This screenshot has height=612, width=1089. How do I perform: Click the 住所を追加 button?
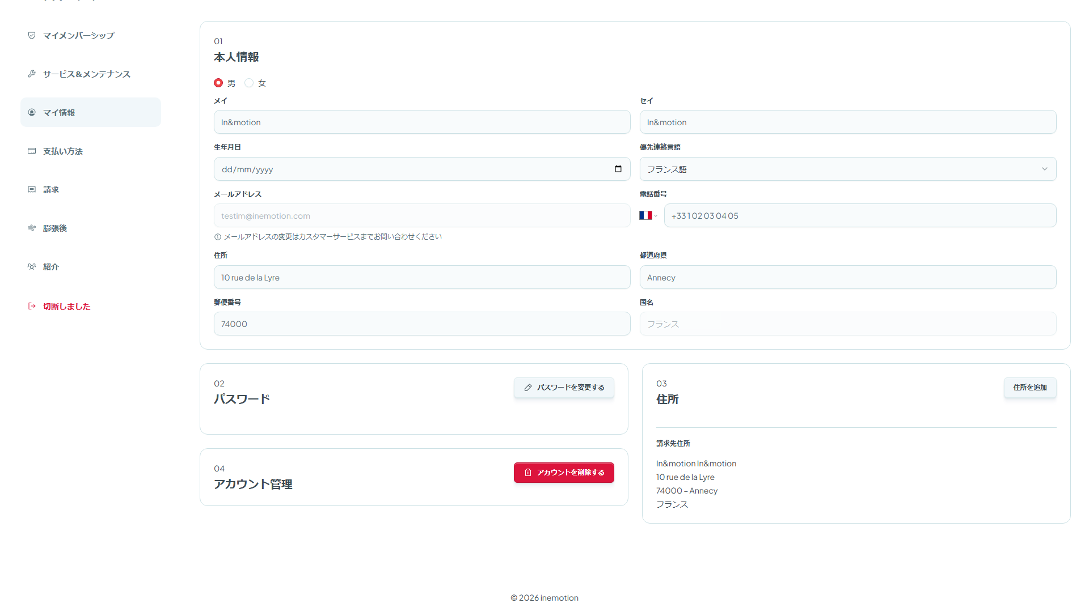(1030, 388)
